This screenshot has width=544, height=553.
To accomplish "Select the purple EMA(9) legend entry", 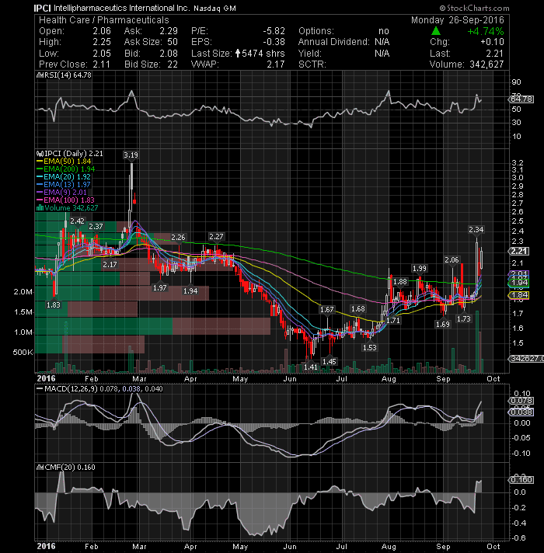I will coord(61,192).
